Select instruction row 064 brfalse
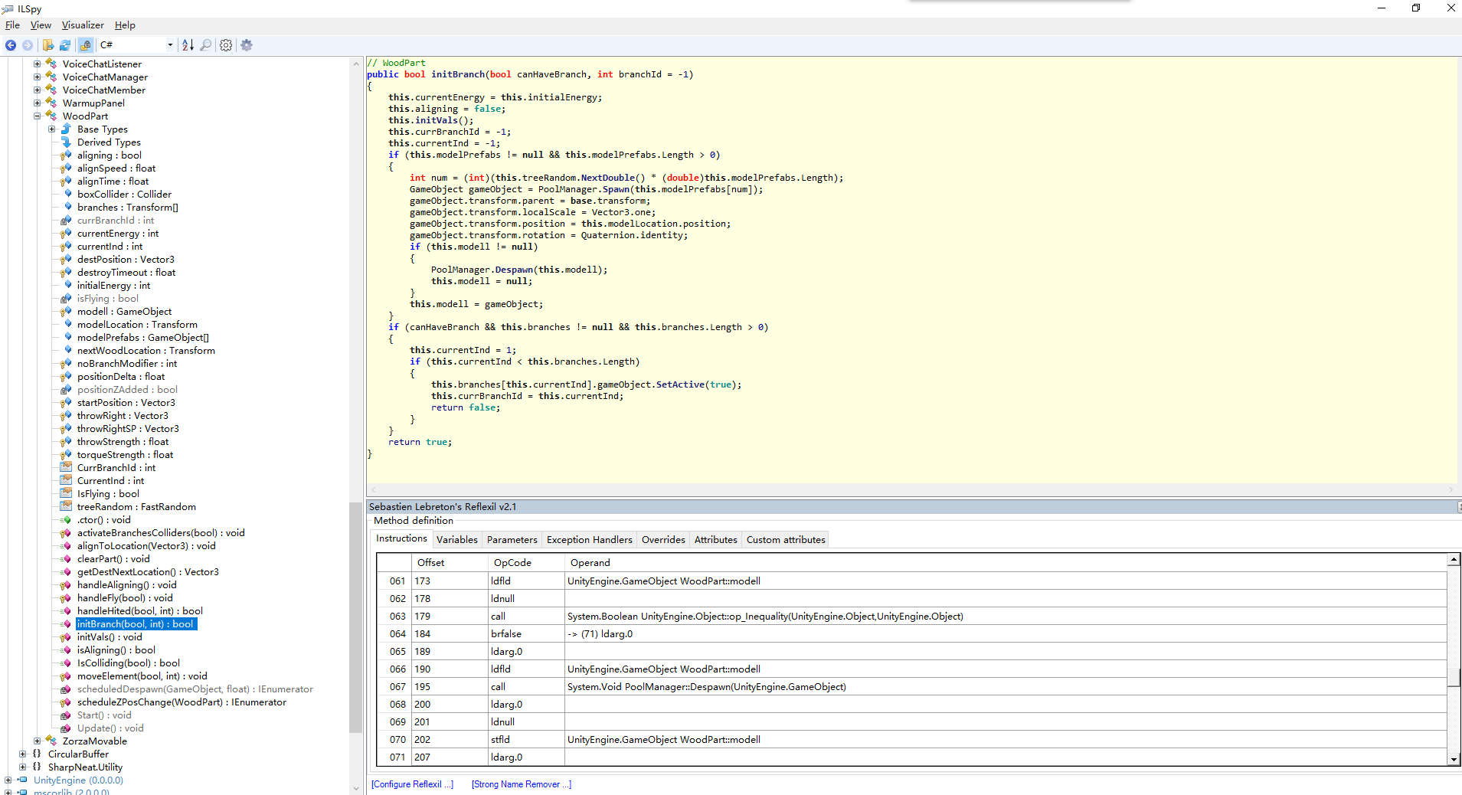Viewport: 1462px width, 795px height. 911,634
